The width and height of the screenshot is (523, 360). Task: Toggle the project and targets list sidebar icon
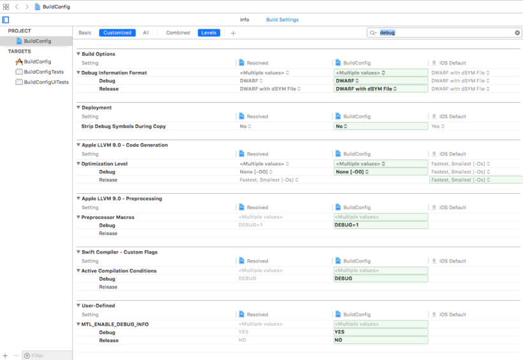coord(6,20)
